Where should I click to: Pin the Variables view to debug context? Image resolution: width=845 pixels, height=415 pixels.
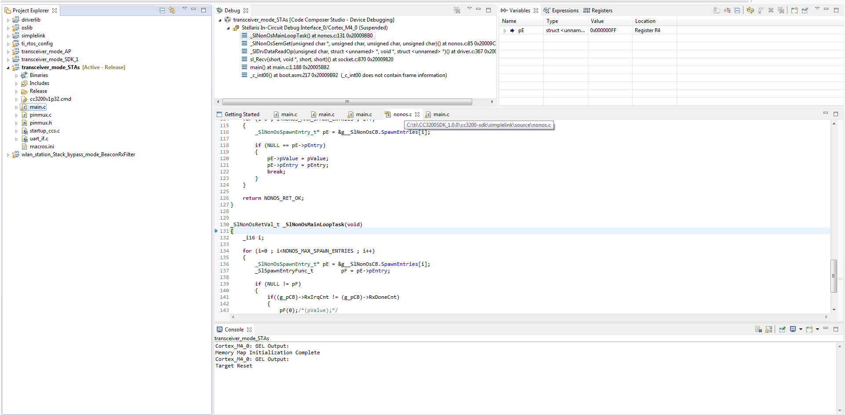click(805, 10)
